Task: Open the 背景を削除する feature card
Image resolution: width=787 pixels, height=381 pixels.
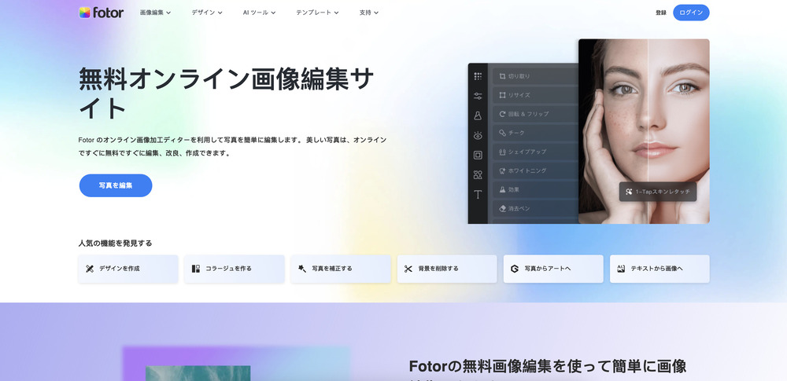Action: (447, 269)
